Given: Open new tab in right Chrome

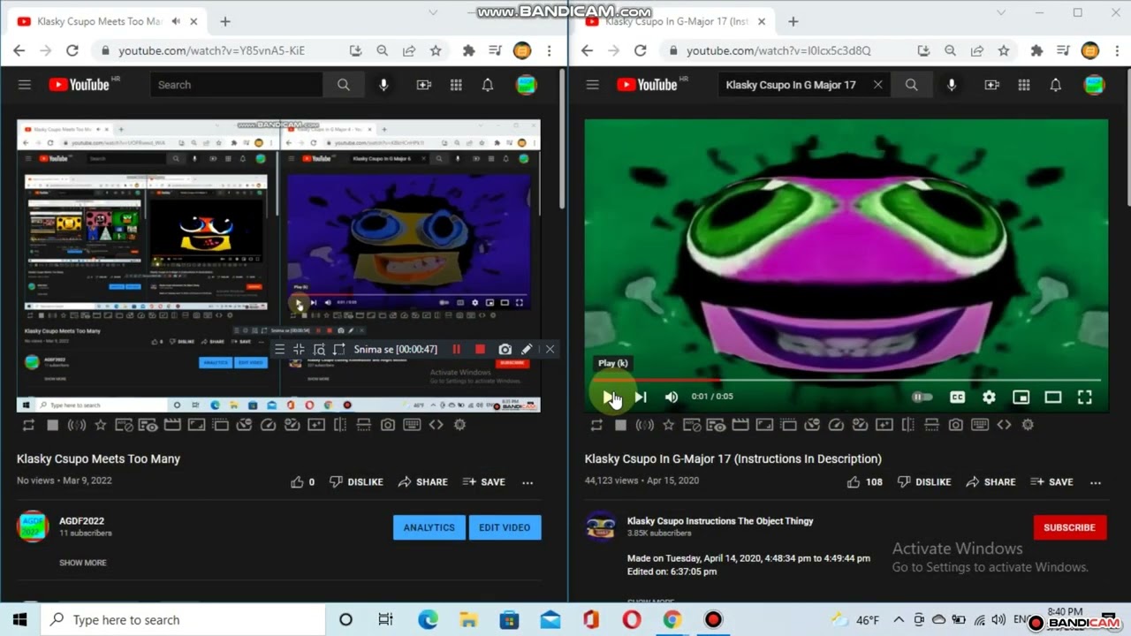Looking at the screenshot, I should [x=793, y=21].
